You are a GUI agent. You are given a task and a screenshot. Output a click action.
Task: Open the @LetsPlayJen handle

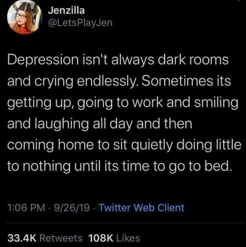[80, 23]
